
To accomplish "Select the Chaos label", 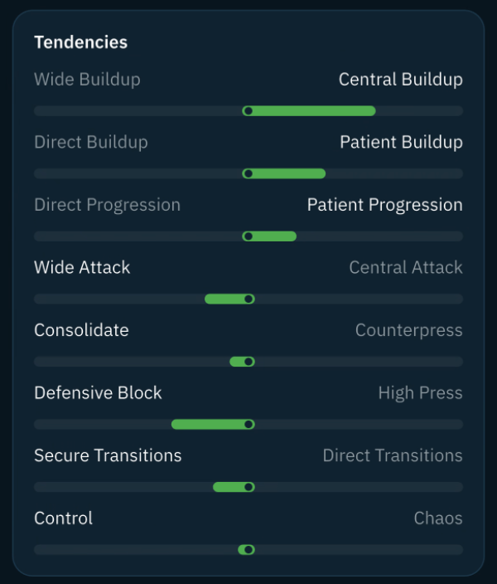I will tap(438, 518).
